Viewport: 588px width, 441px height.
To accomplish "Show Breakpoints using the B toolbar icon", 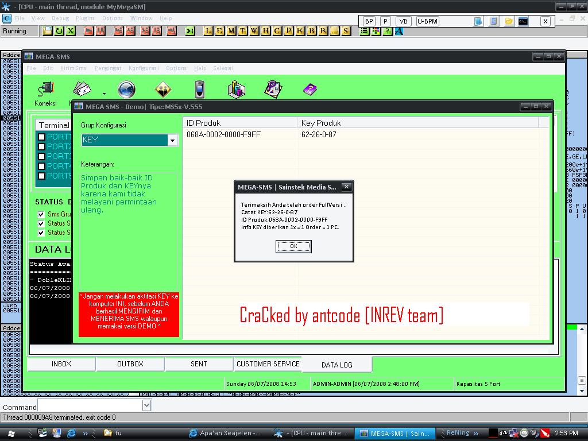I will click(x=312, y=31).
